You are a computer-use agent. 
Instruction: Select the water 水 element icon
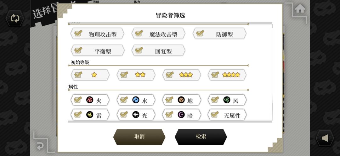click(136, 100)
